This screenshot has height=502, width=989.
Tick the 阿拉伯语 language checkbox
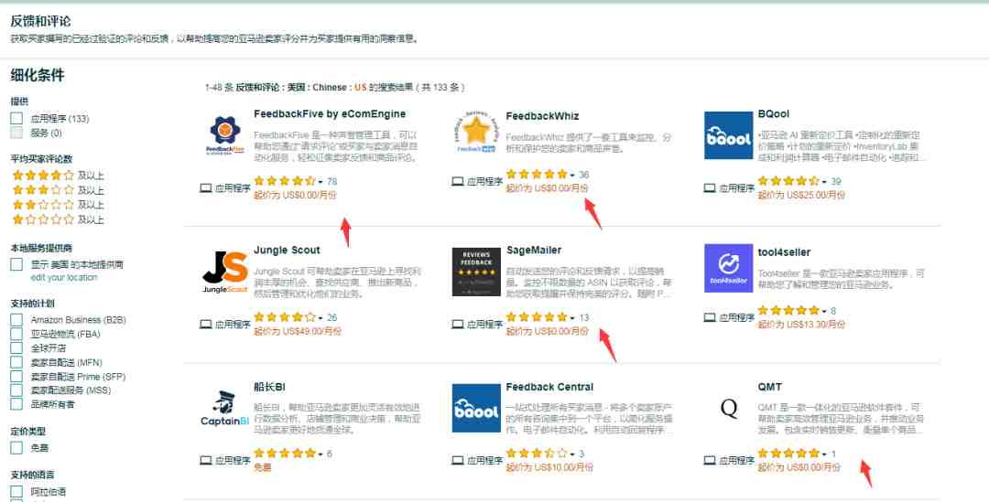(17, 491)
